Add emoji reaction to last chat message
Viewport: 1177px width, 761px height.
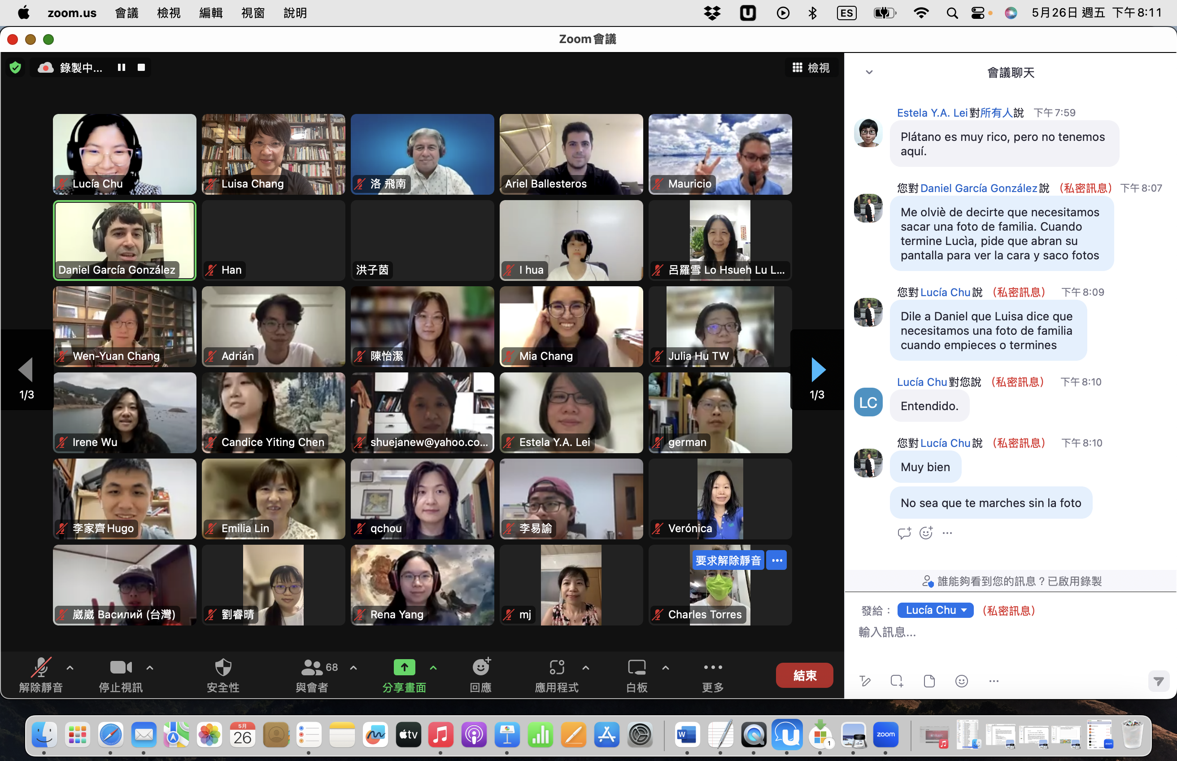tap(926, 533)
